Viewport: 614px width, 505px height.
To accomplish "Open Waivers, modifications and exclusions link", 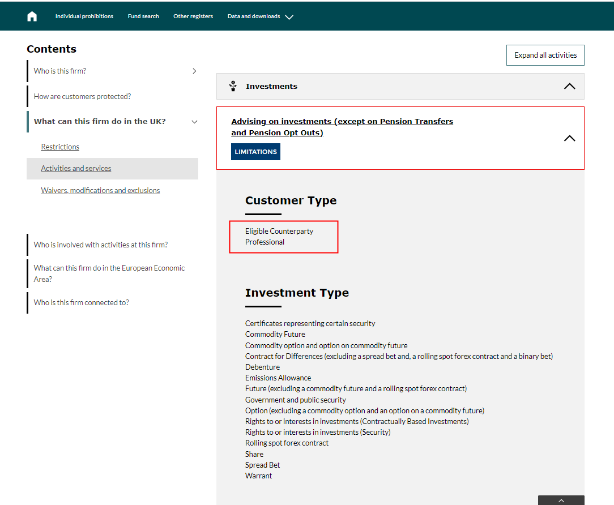I will 100,191.
